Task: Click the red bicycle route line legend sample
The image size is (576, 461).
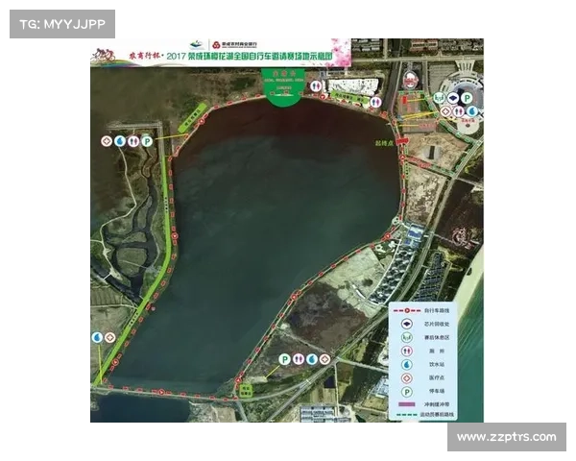Action: tap(407, 310)
